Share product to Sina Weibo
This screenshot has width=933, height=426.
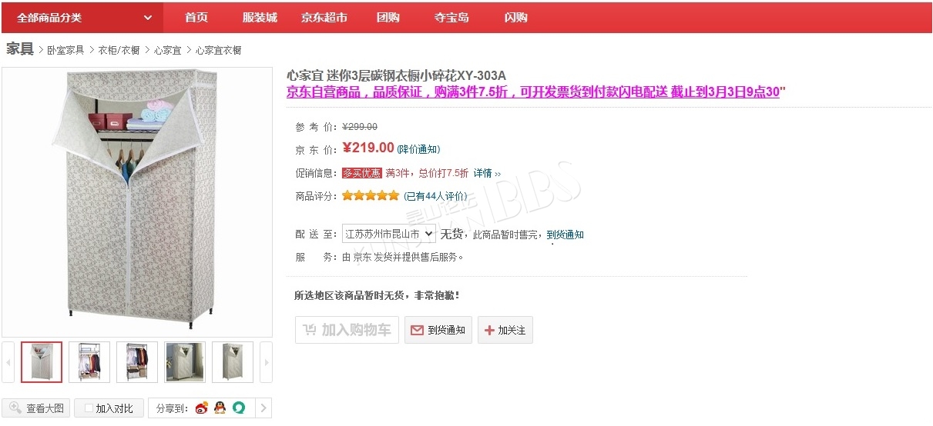202,408
